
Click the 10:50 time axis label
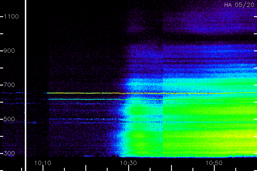point(214,163)
